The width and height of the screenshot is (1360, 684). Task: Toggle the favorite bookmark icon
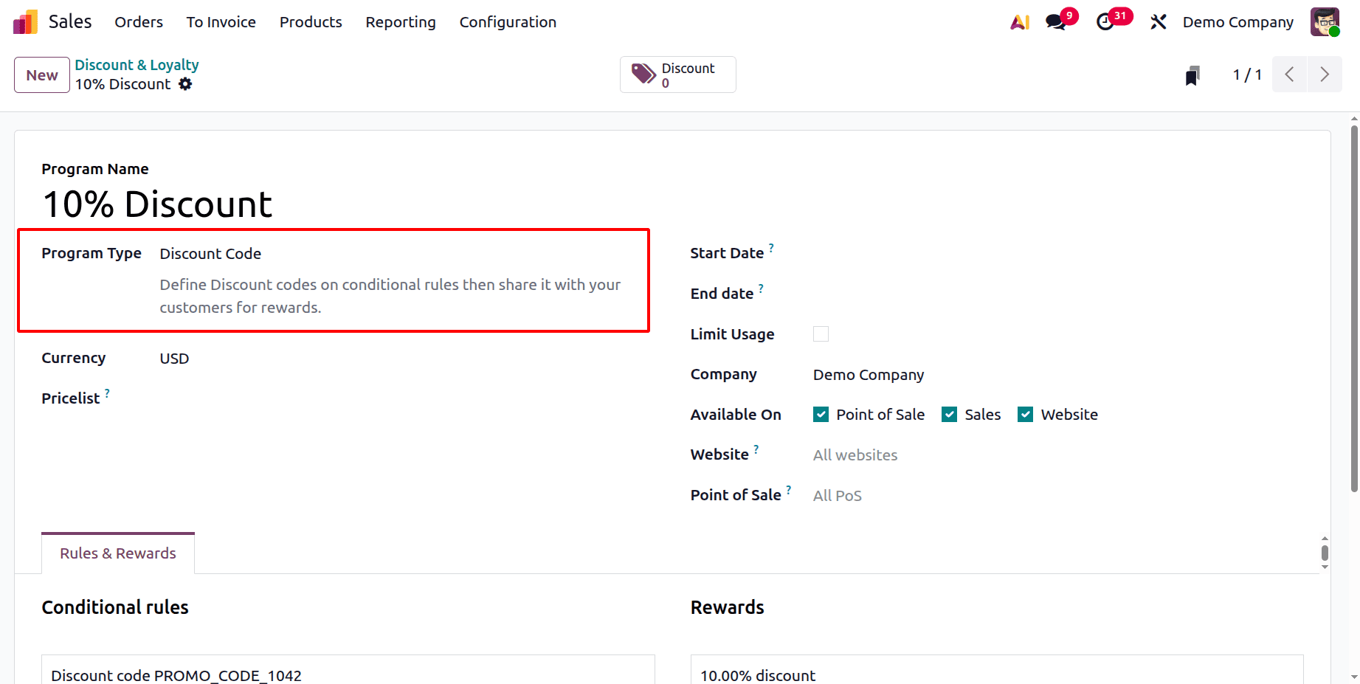pos(1192,74)
